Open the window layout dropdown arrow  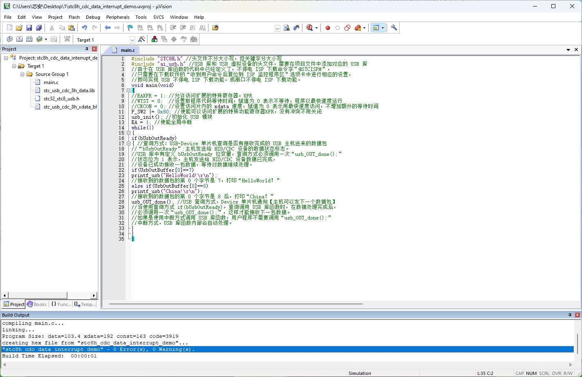tap(383, 28)
